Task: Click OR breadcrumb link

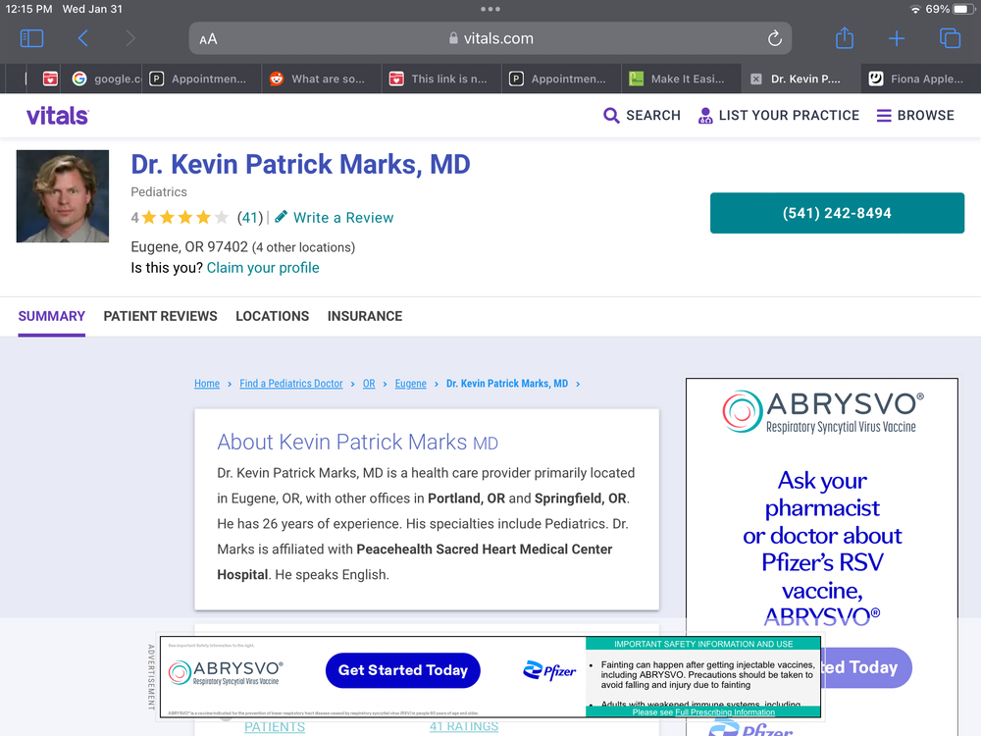Action: point(369,384)
